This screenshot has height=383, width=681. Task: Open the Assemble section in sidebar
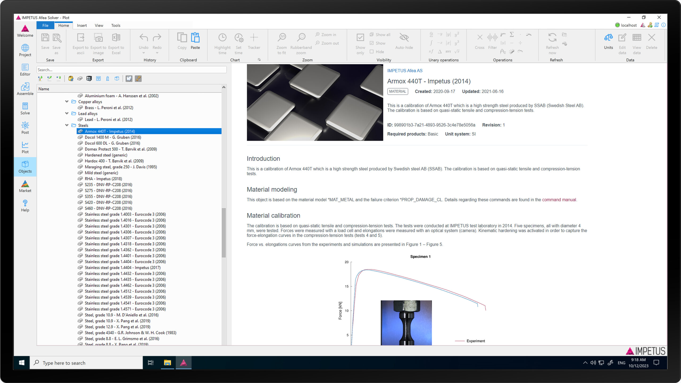point(25,89)
